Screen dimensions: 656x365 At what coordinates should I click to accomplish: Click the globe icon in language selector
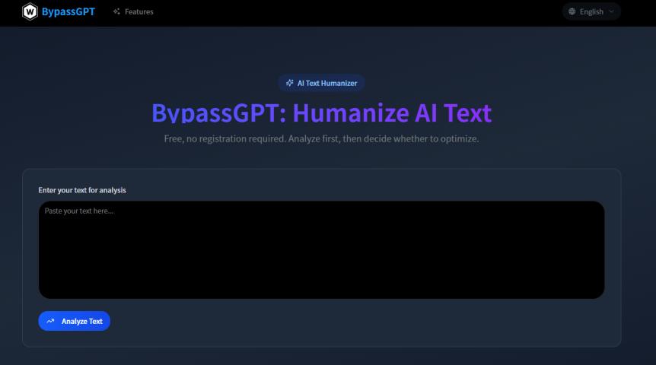point(572,11)
